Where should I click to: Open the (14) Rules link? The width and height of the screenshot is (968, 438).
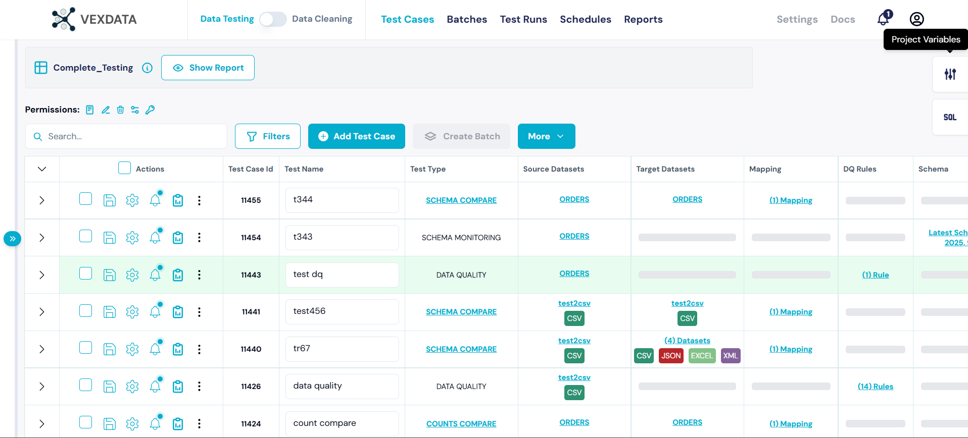tap(875, 387)
